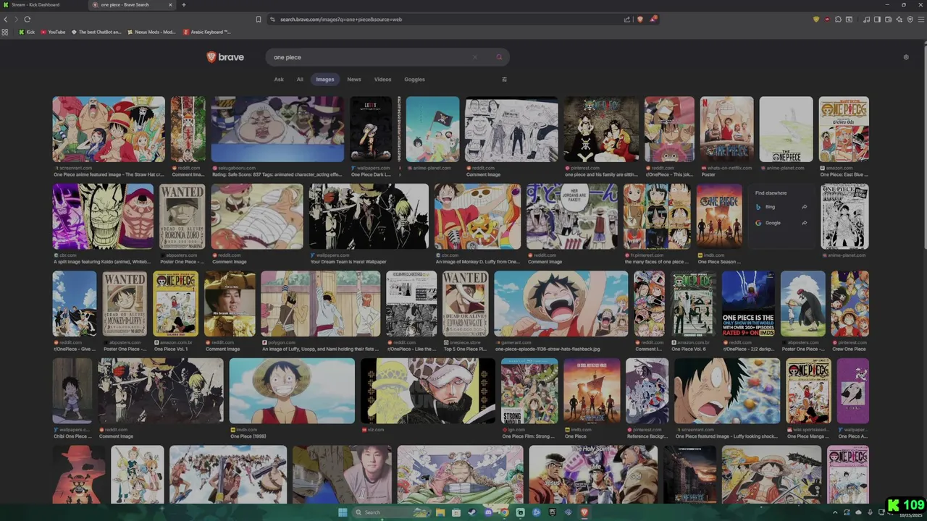
Task: Open File Explorer from taskbar
Action: tap(440, 512)
